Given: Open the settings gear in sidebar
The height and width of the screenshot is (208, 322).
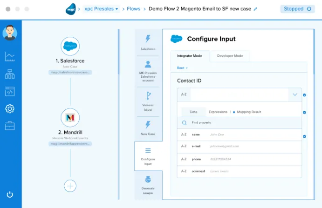Looking at the screenshot, I should 10,109.
